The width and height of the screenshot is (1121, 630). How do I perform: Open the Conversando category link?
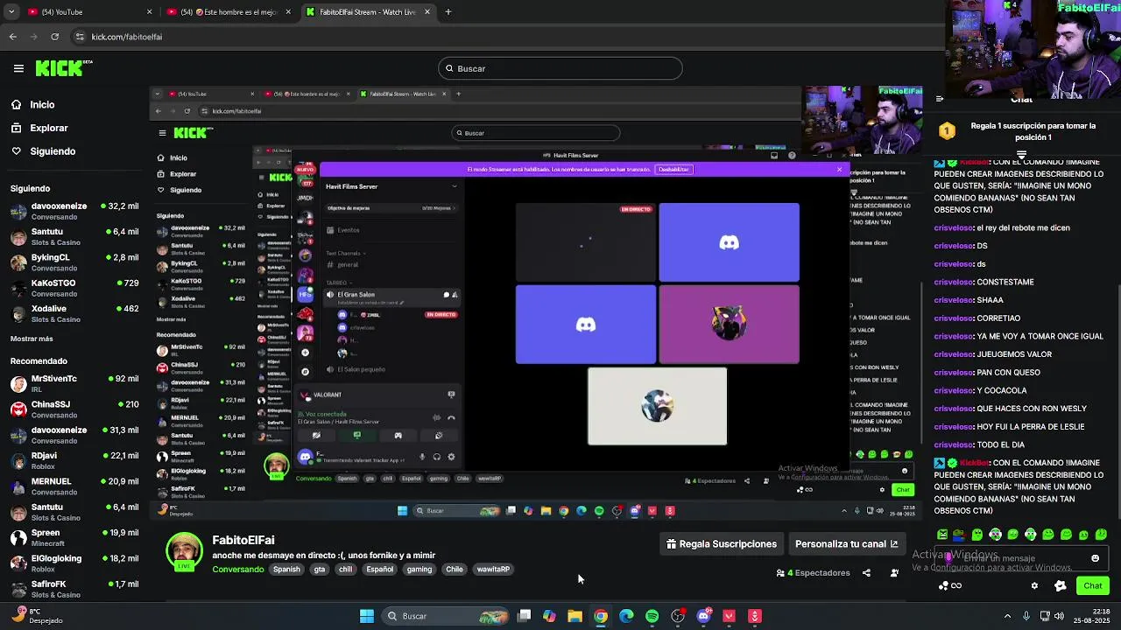pos(237,570)
